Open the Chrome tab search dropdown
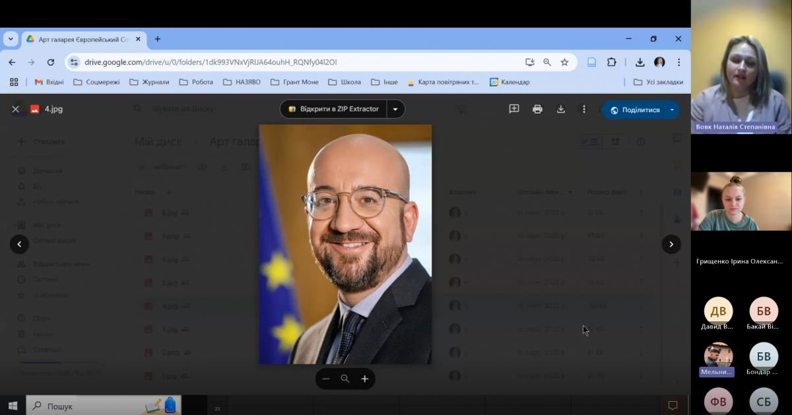792x415 pixels. [x=11, y=39]
